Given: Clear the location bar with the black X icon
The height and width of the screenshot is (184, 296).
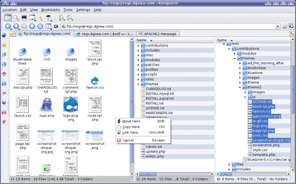Looking at the screenshot, I should tap(56, 26).
